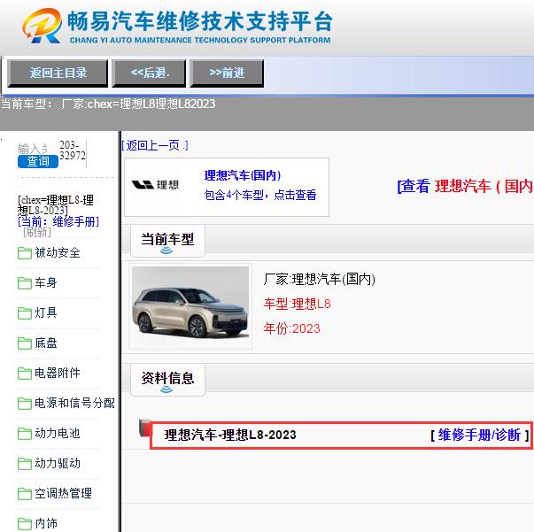This screenshot has height=532, width=534.
Task: Expand the 灯具 tree item
Action: pyautogui.click(x=46, y=312)
